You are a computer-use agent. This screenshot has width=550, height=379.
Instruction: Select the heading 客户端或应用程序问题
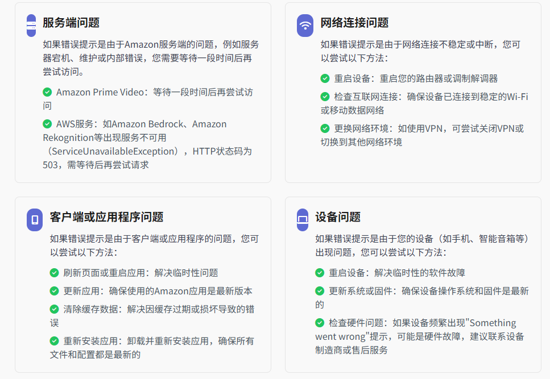106,217
